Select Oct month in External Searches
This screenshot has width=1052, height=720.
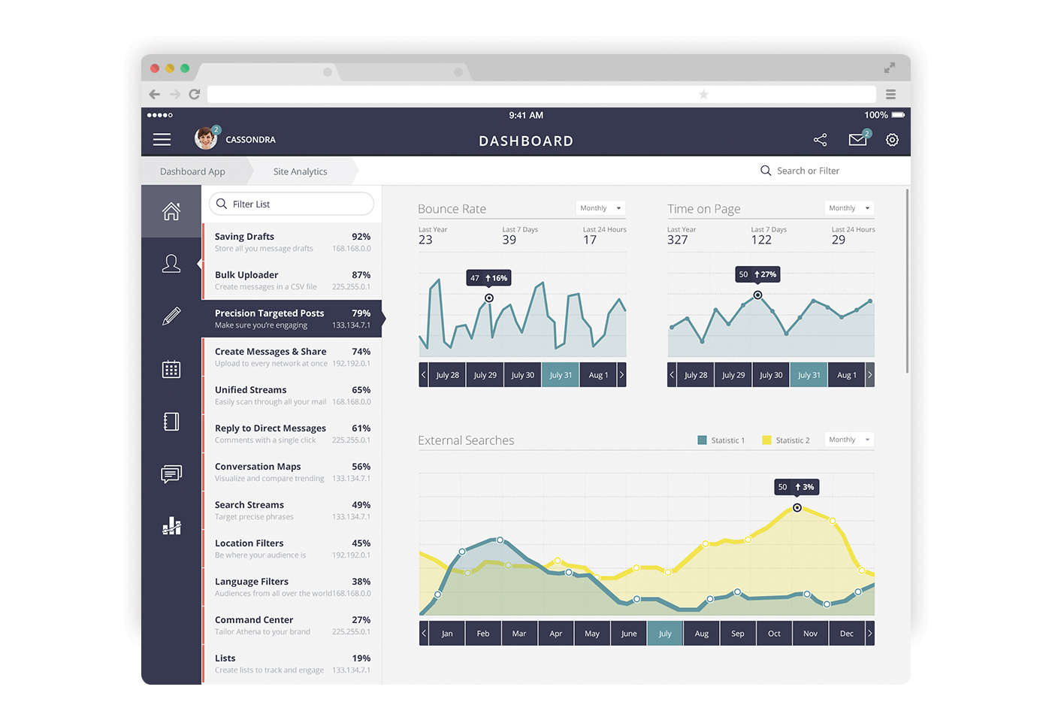[x=774, y=634]
